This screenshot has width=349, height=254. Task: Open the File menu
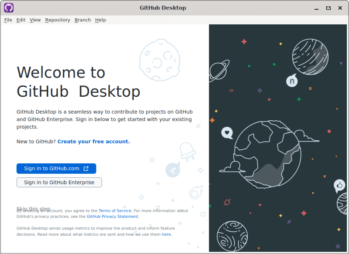(8, 20)
